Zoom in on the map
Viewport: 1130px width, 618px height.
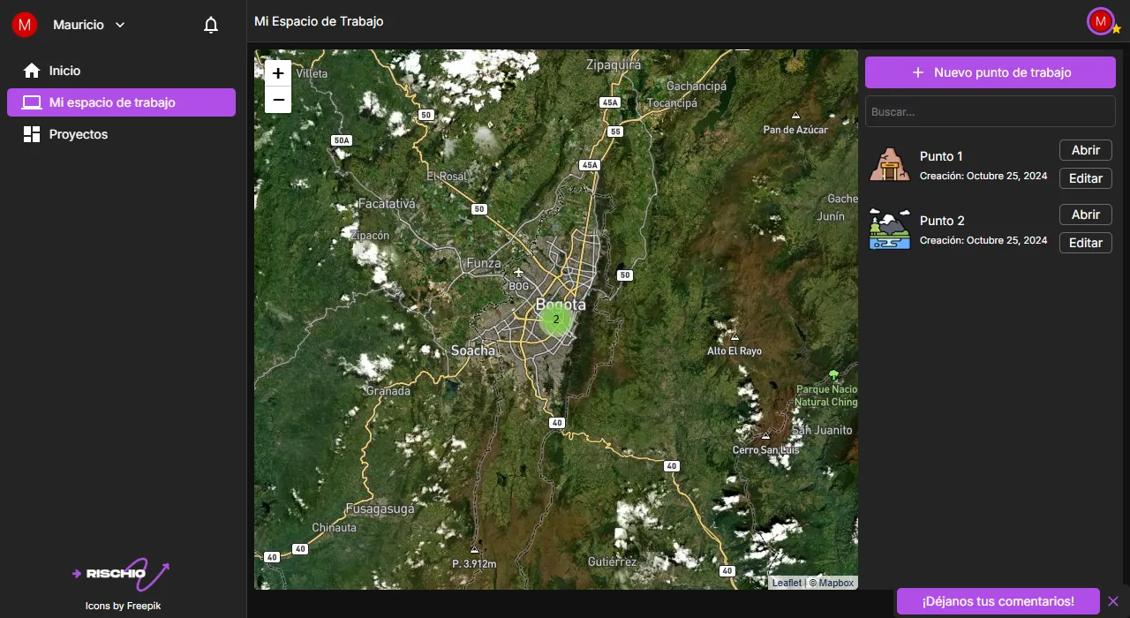click(x=278, y=73)
